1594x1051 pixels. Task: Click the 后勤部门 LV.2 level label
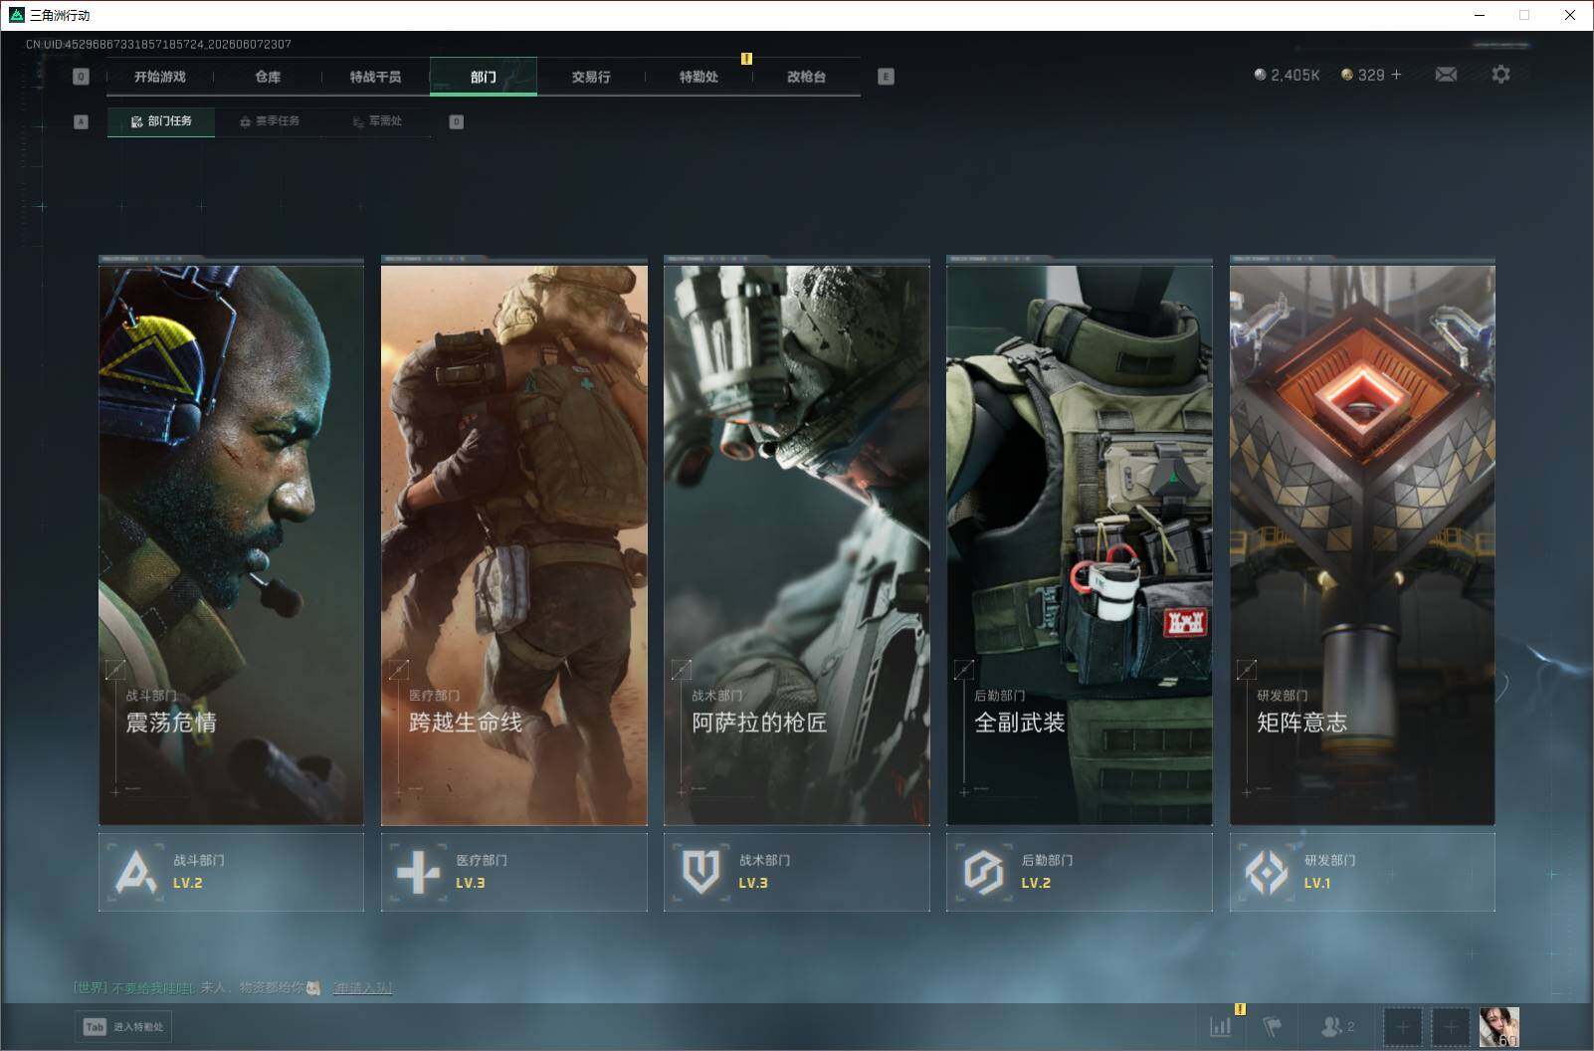tap(1035, 883)
